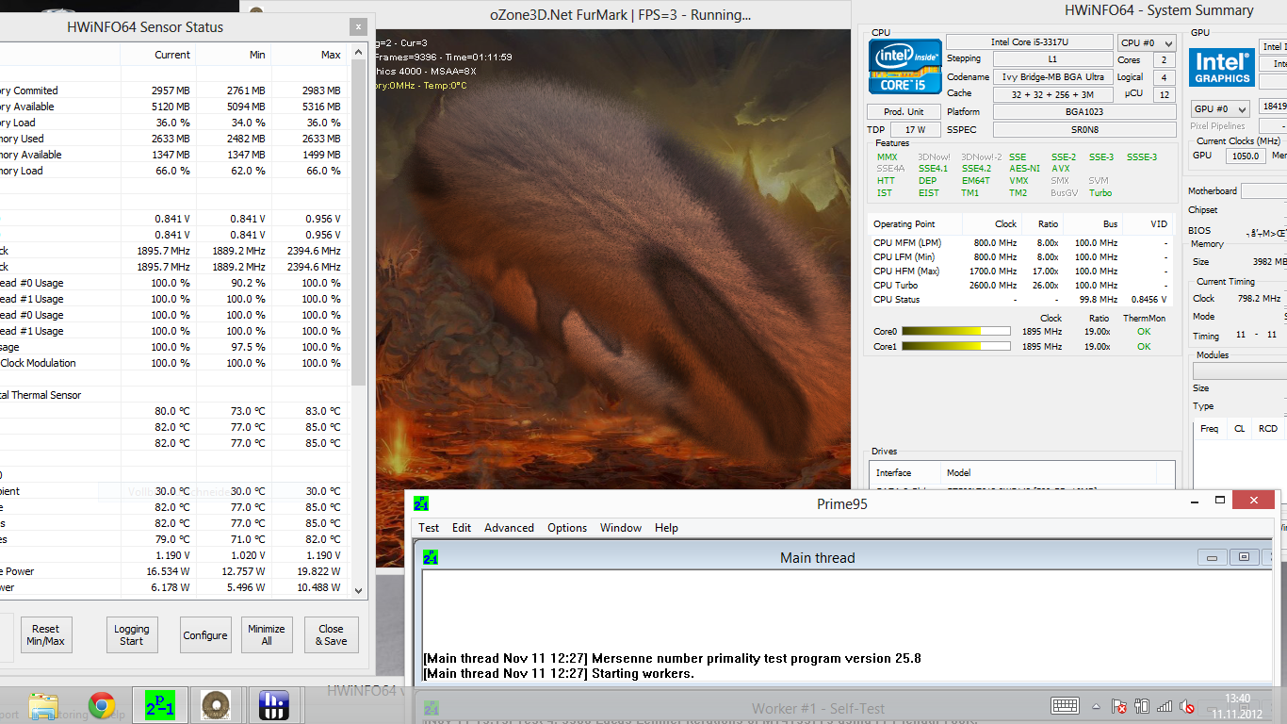This screenshot has height=724, width=1287.
Task: Click the Turbo feature label
Action: tap(1100, 193)
